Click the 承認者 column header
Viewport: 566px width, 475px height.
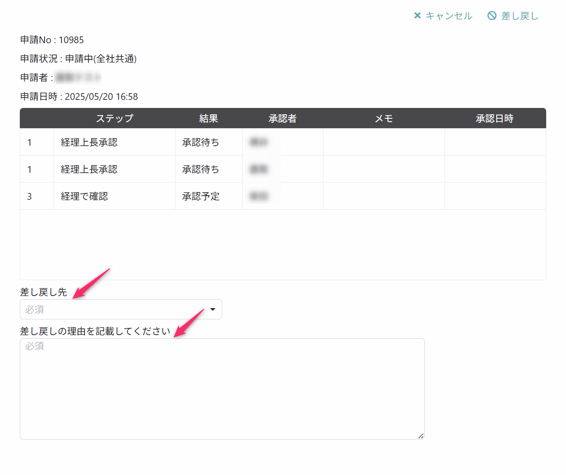283,118
